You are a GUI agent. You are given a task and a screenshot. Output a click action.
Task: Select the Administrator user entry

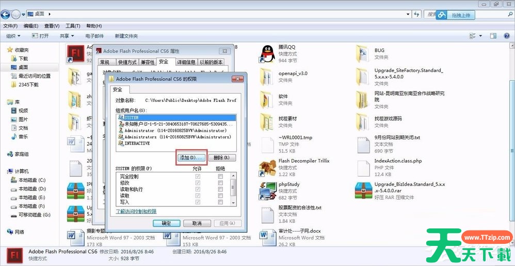click(x=176, y=130)
